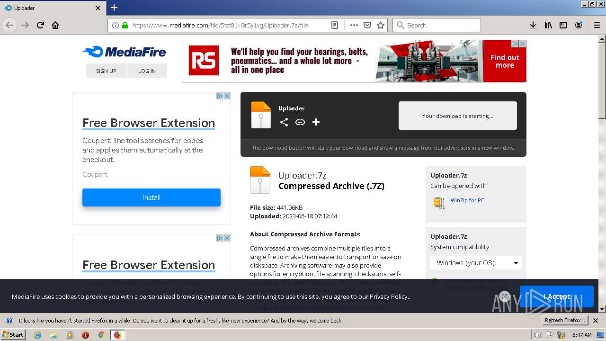Dismiss the Refresh Firefox notification bar
Image resolution: width=606 pixels, height=341 pixels.
coord(596,321)
